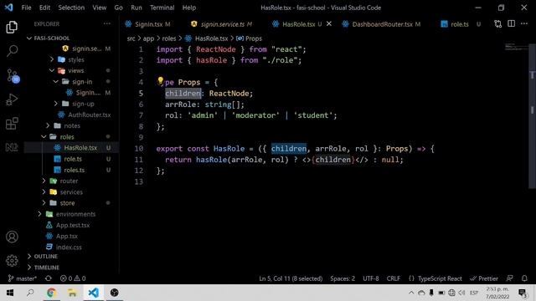Change encoding via UTF-8 status
This screenshot has height=301, width=536.
pos(370,278)
